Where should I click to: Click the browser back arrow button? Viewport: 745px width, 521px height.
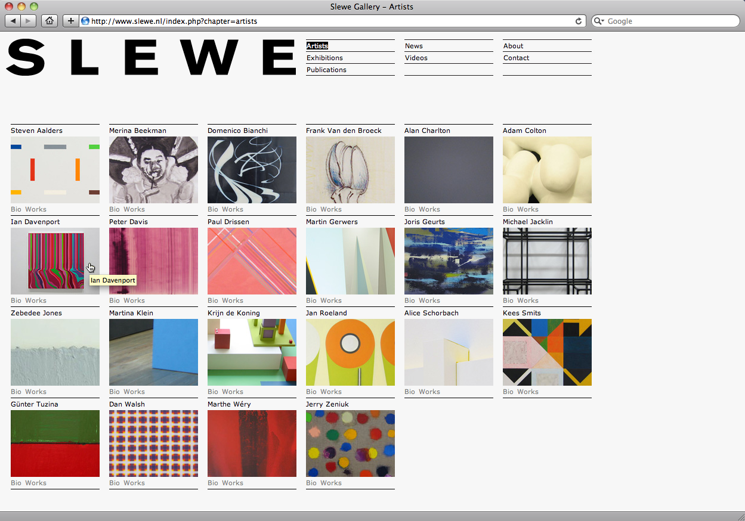tap(13, 21)
